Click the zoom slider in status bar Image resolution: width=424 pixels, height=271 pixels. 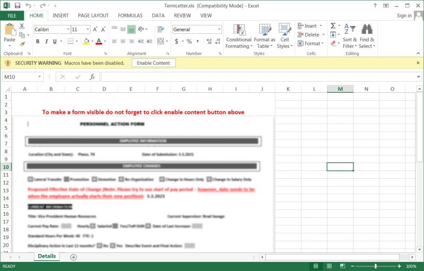376,266
